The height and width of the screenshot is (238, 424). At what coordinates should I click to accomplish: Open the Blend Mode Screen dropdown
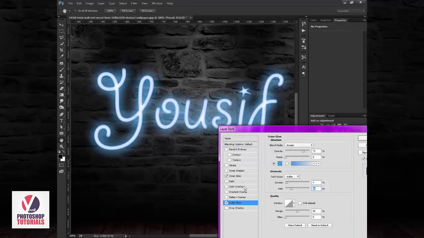click(x=299, y=145)
